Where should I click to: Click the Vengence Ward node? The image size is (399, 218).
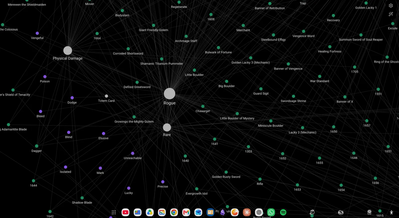click(x=304, y=31)
